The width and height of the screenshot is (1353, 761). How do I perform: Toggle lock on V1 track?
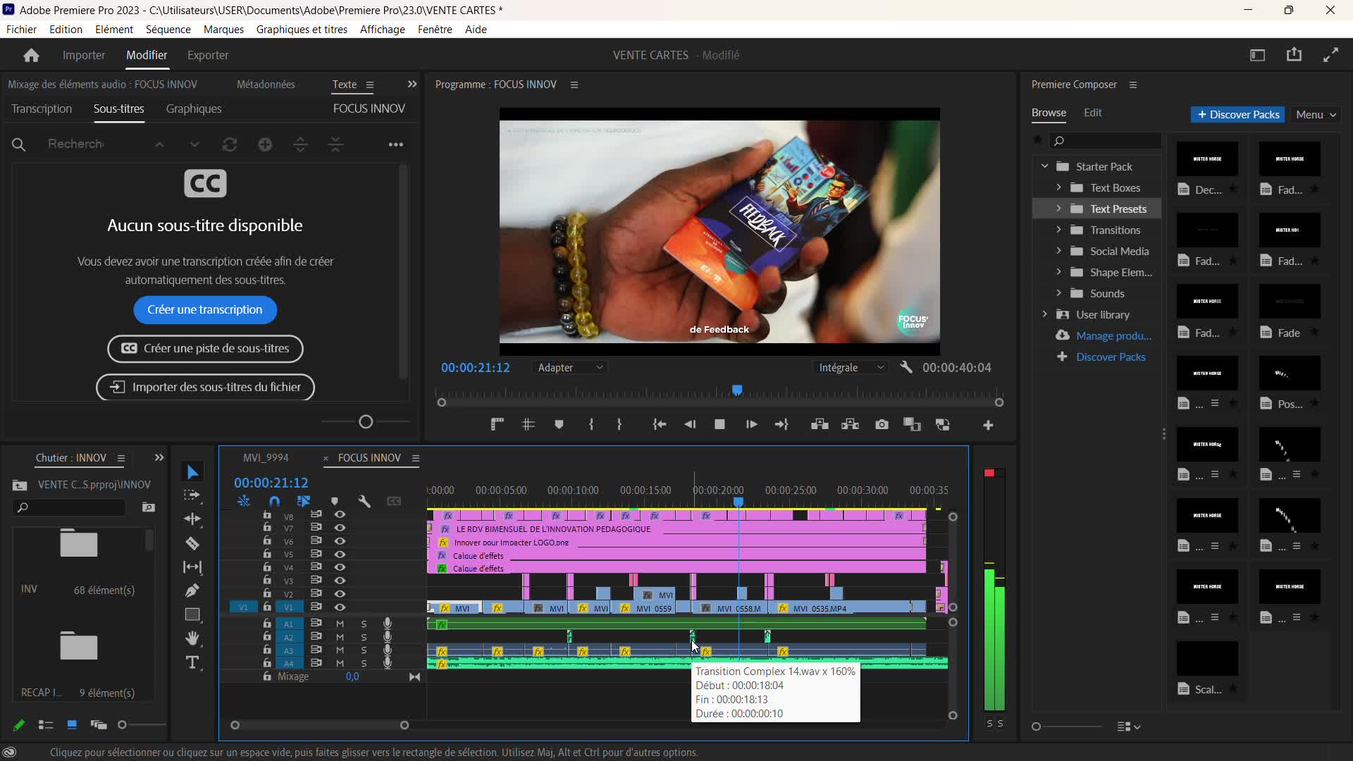(x=267, y=607)
